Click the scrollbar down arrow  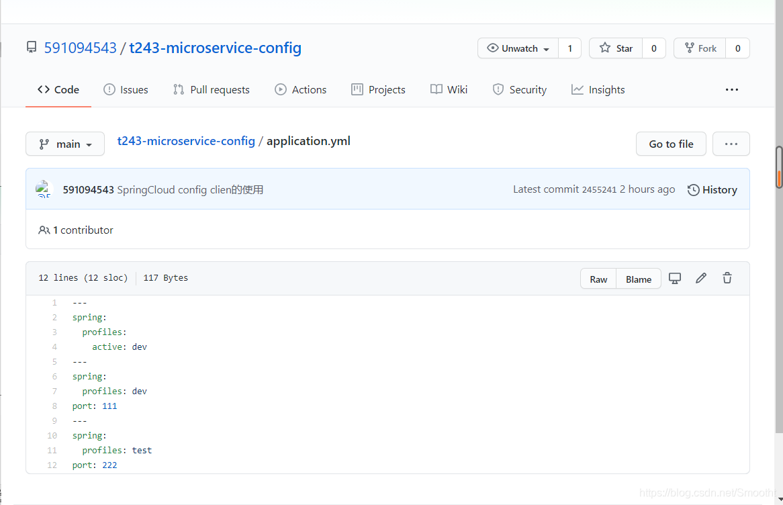[780, 499]
